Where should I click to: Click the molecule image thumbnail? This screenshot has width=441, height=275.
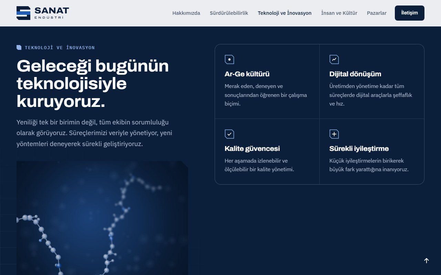click(102, 218)
